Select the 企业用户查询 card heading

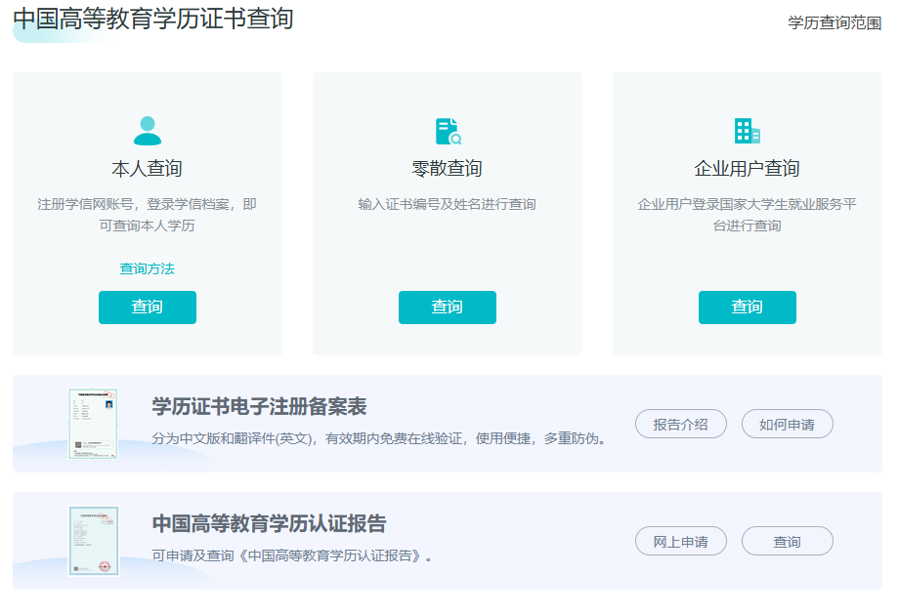(747, 166)
